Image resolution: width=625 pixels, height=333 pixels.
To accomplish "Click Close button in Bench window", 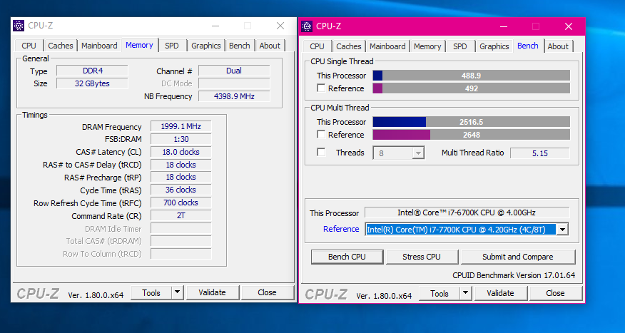I will click(555, 294).
